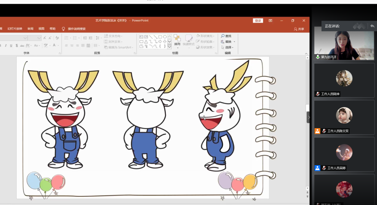
Task: Select the line arrow shape
Action: pos(155,37)
